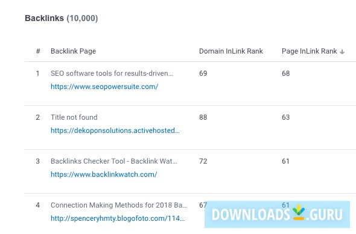Open the dekoponsolutions.activehosted link
Viewport: 356px width, 234px height.
click(115, 131)
